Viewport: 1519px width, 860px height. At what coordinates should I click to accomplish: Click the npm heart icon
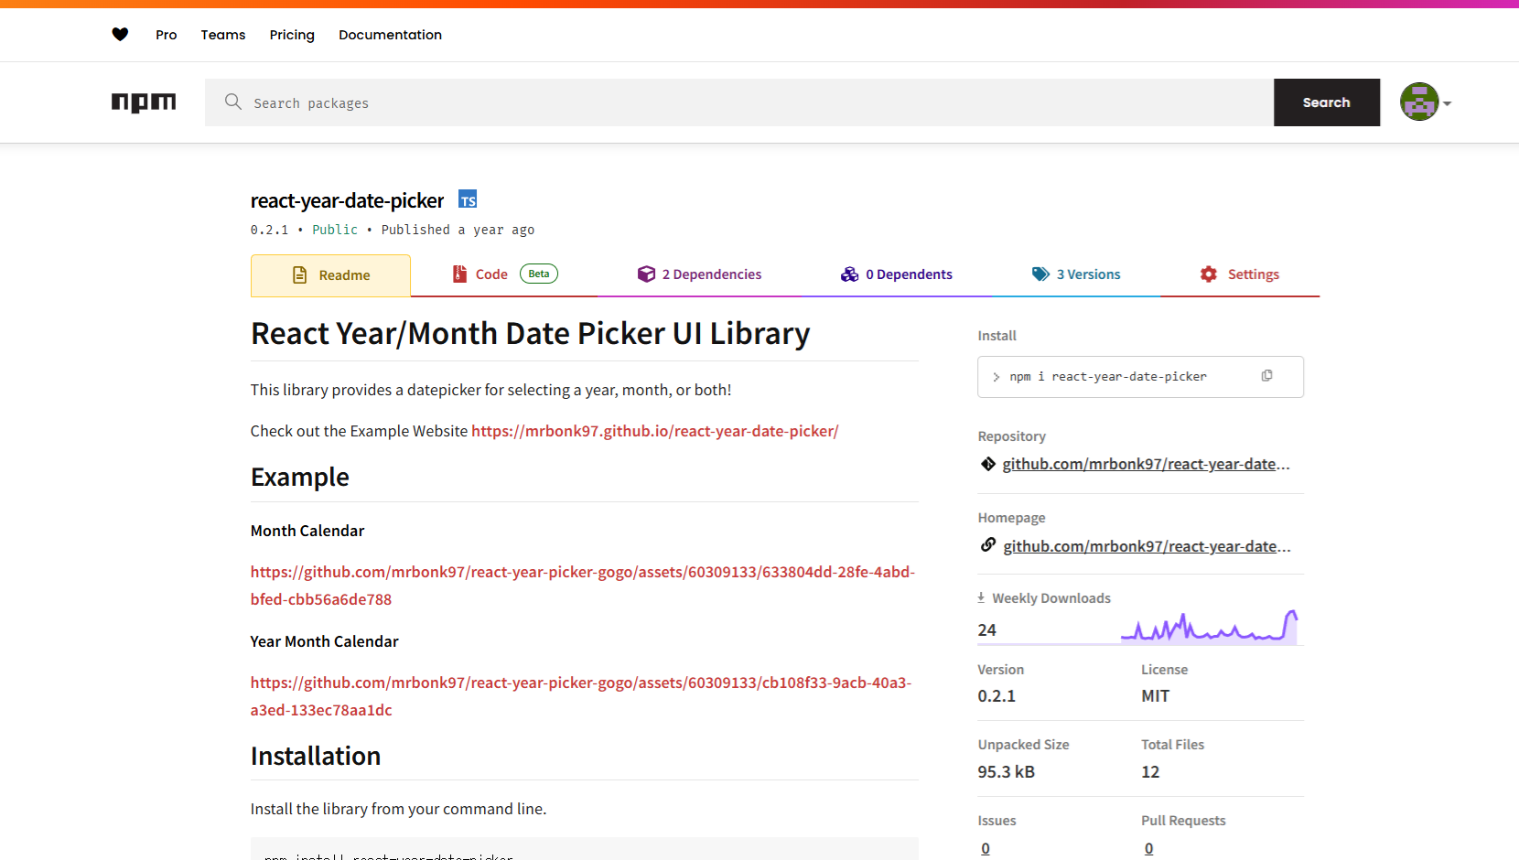tap(120, 35)
